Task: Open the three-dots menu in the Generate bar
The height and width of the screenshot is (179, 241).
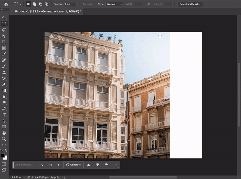Action: click(115, 165)
